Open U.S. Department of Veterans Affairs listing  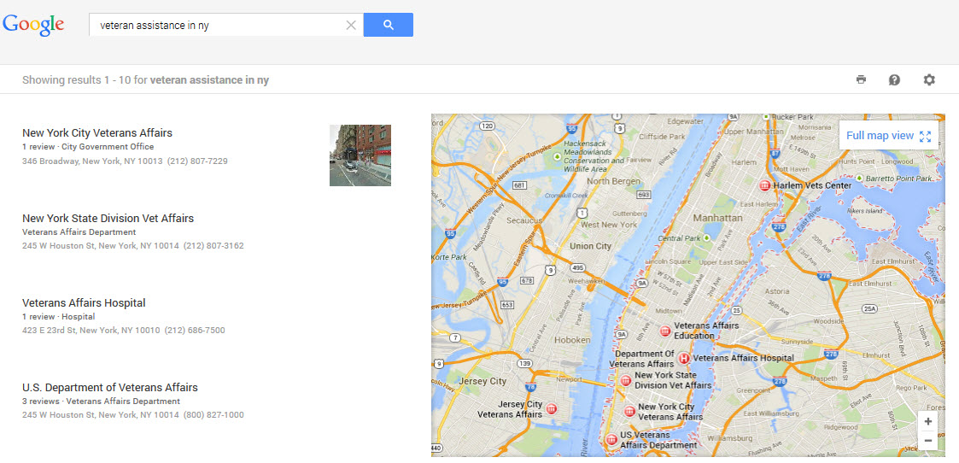click(x=110, y=387)
